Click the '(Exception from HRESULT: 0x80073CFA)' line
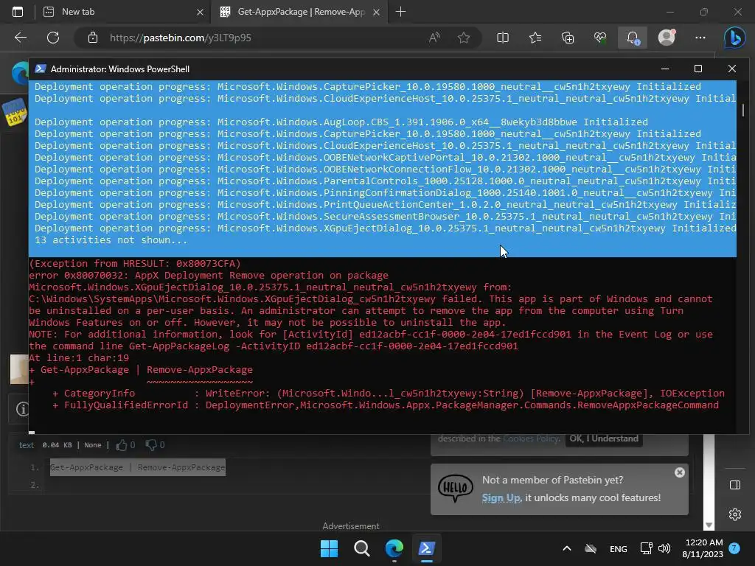The width and height of the screenshot is (755, 566). 135,263
